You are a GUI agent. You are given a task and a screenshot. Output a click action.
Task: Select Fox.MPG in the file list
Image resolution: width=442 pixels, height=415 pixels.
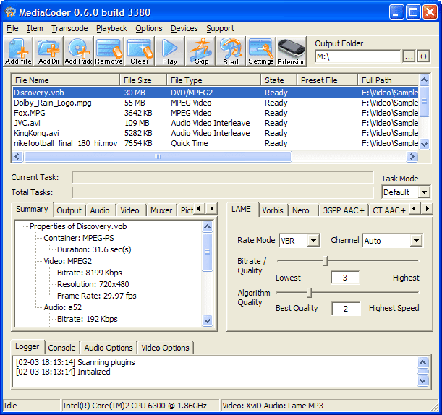215,113
